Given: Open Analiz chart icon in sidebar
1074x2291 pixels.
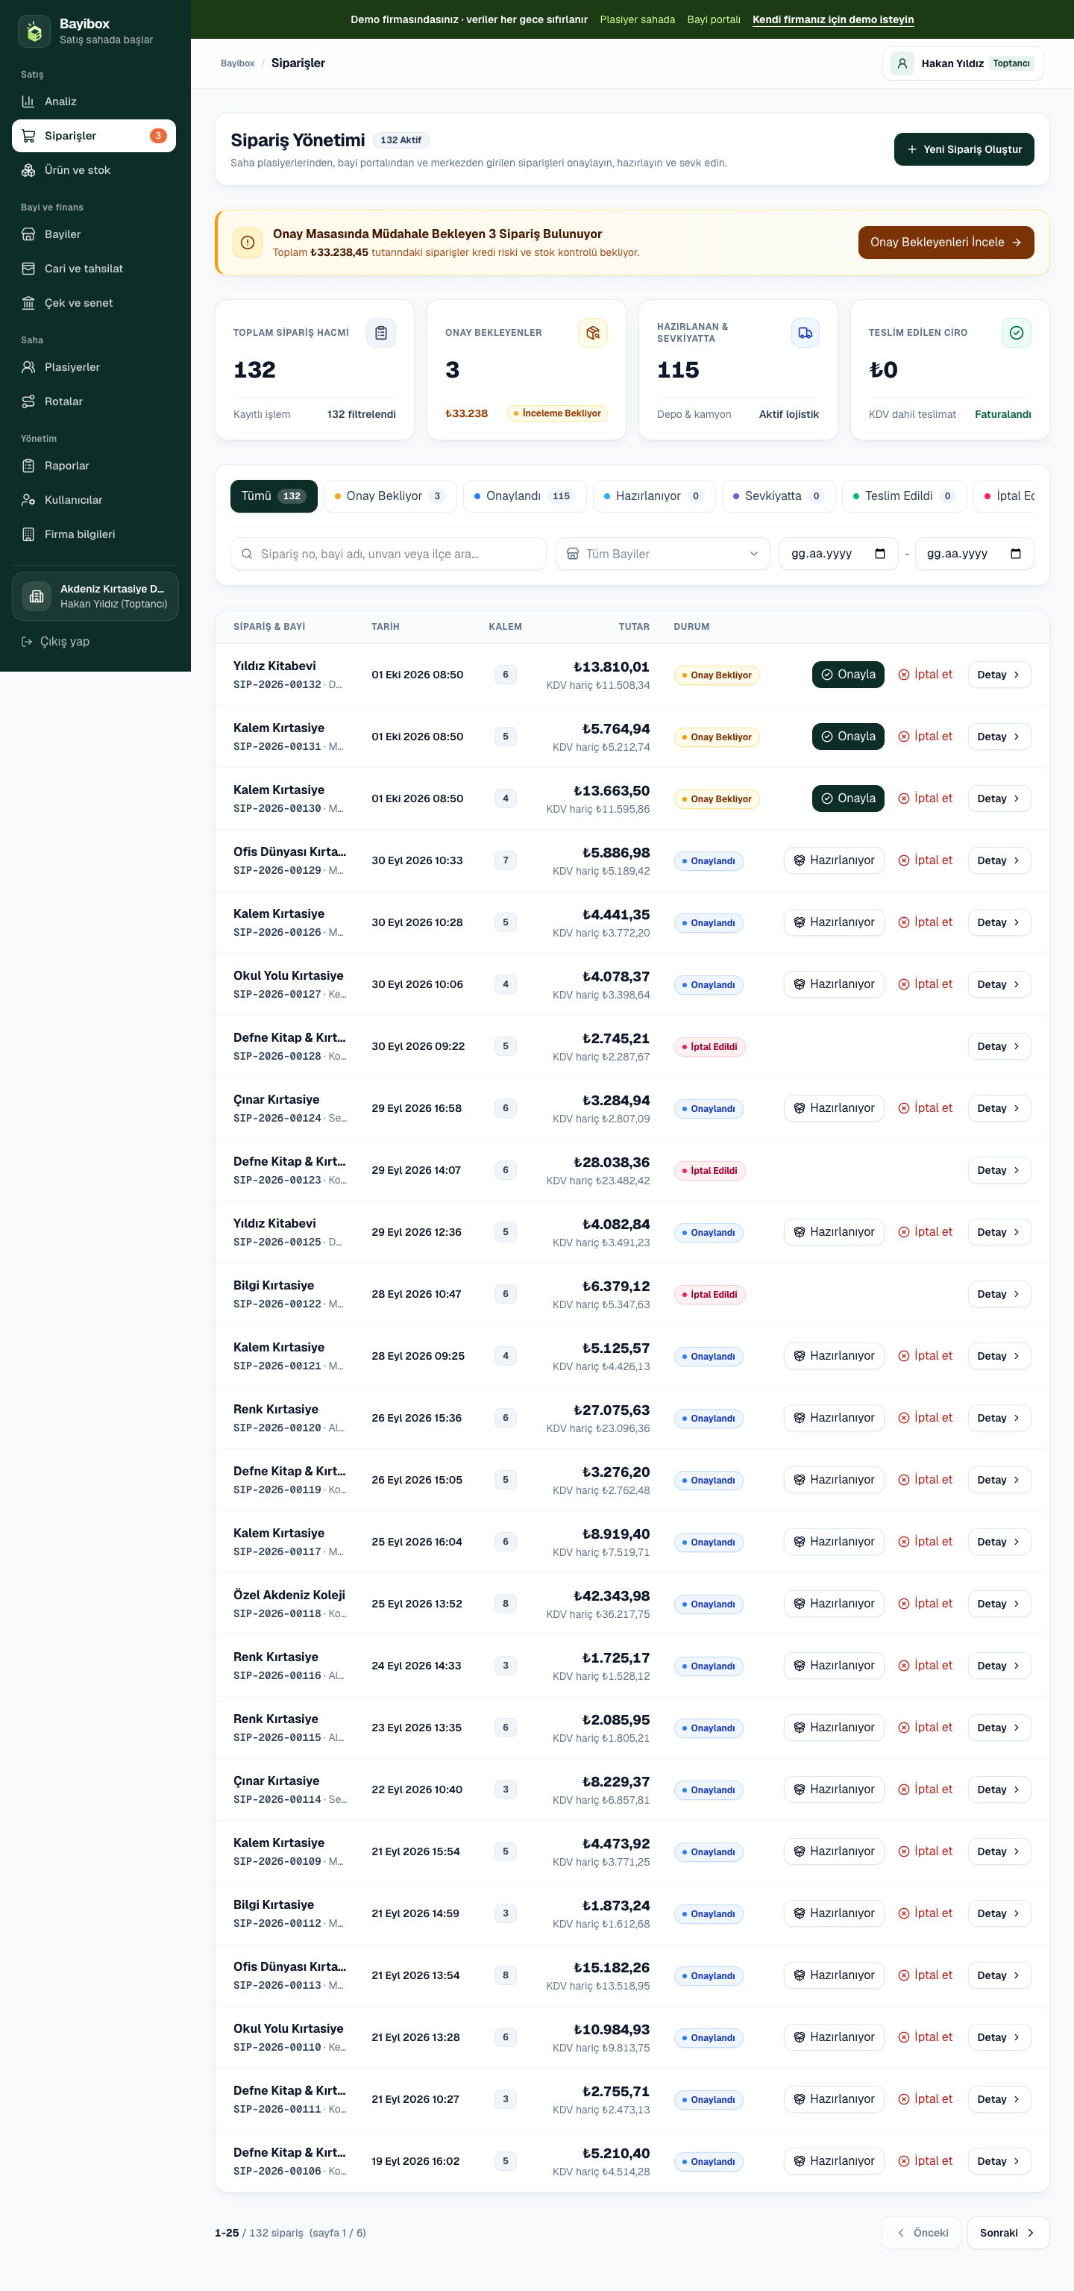Looking at the screenshot, I should (x=28, y=101).
